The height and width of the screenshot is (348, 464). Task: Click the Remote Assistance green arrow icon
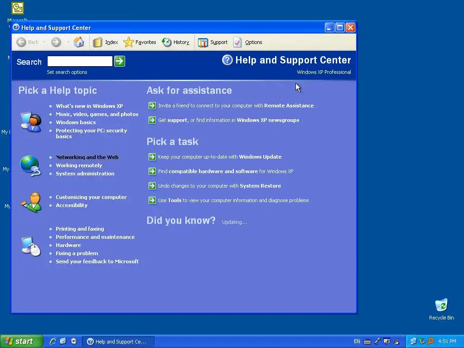coord(152,106)
